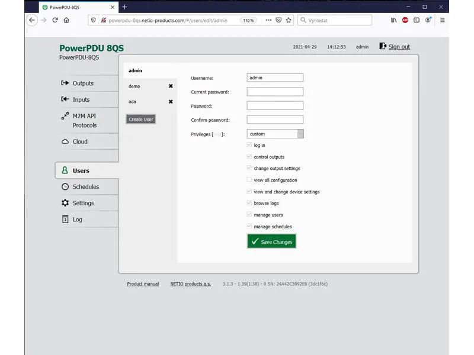Click the PowerPDU 8QS logo title
This screenshot has height=355, width=474.
[92, 49]
